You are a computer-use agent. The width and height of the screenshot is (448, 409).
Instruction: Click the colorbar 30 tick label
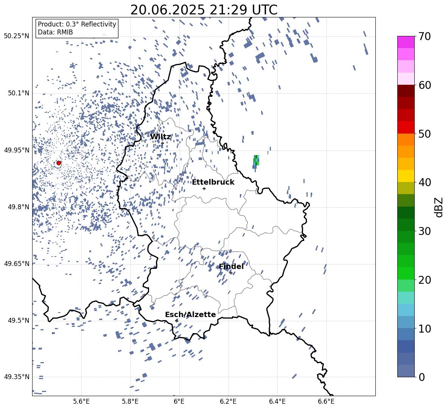pyautogui.click(x=425, y=231)
